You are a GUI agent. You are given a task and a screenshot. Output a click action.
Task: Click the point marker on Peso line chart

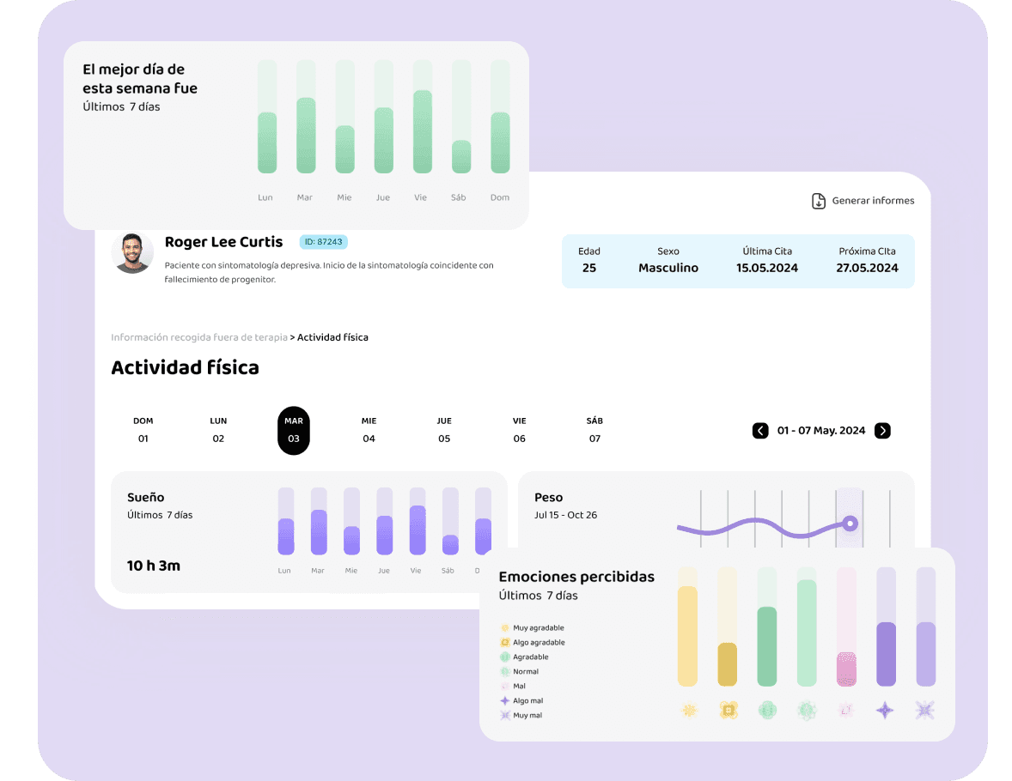[x=850, y=523]
